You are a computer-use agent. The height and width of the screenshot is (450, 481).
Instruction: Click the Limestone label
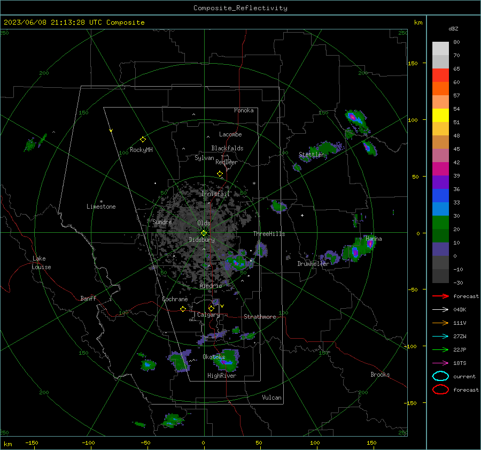click(101, 207)
